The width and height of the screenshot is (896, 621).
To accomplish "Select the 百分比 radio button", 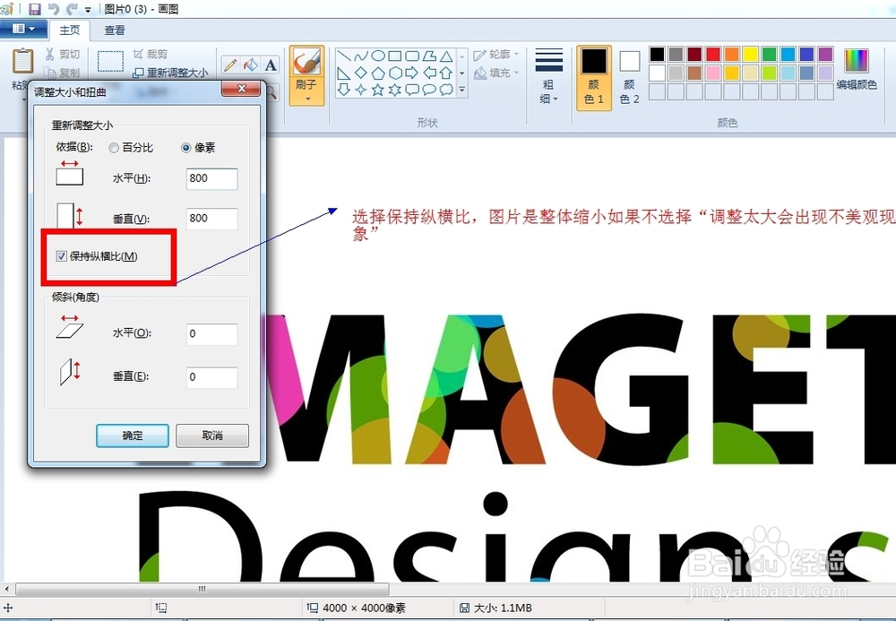I will [114, 148].
